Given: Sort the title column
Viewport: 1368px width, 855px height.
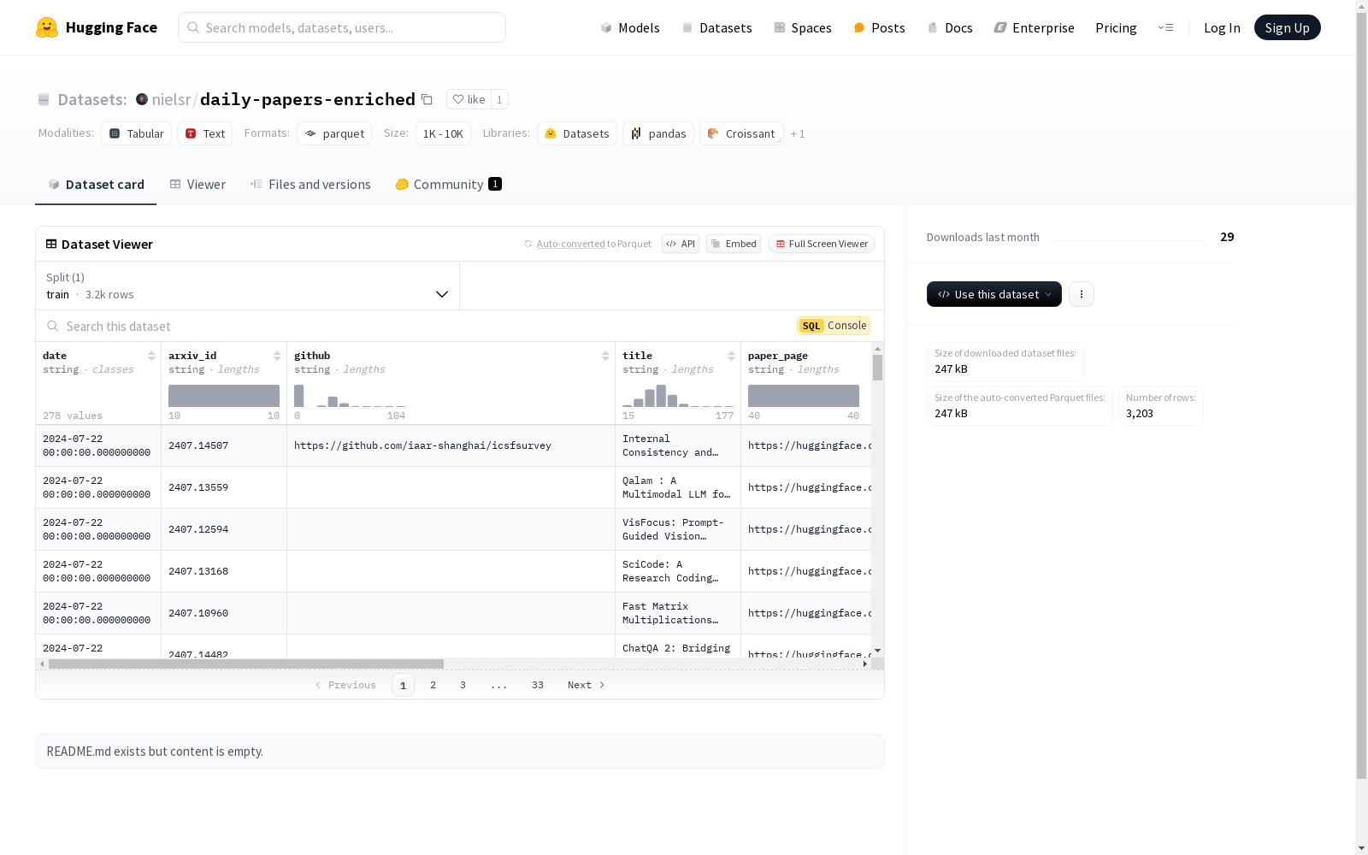Looking at the screenshot, I should (731, 356).
